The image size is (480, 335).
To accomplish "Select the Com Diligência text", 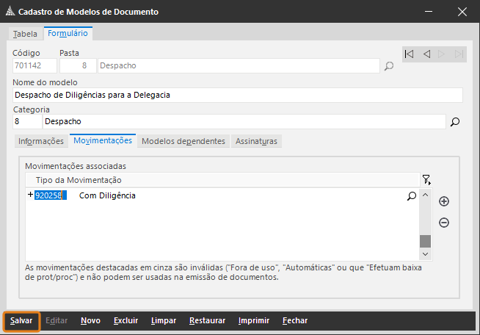I will tap(107, 195).
